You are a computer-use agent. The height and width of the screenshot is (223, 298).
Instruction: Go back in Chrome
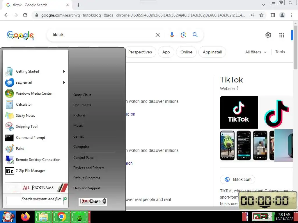6,15
